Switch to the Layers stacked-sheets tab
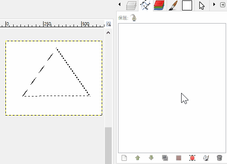Screen dimensions: 227x164 (x=131, y=5)
